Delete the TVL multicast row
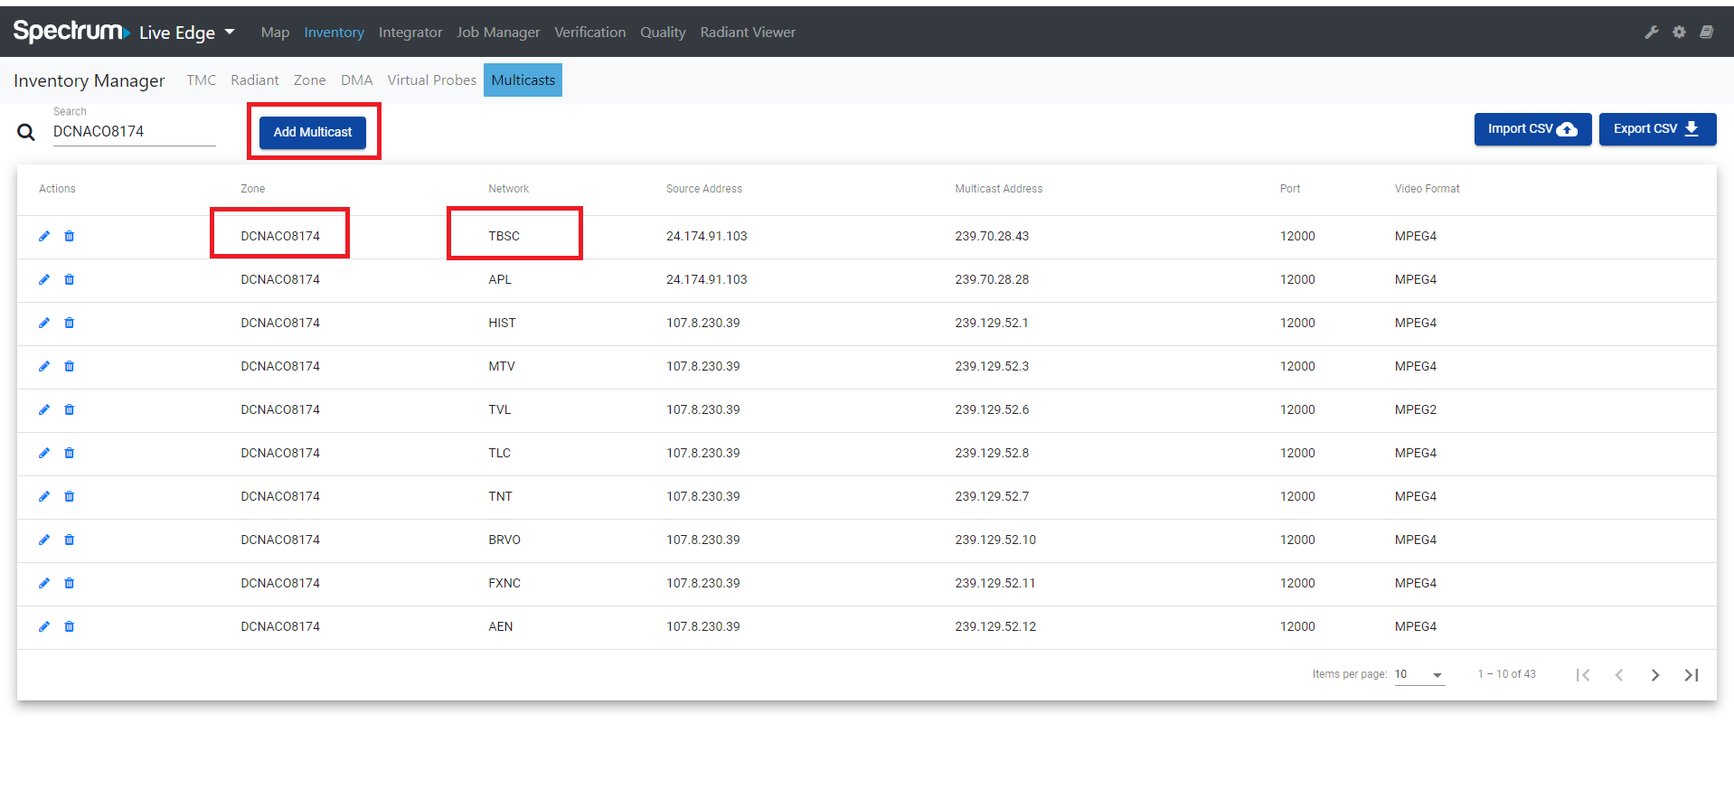Image resolution: width=1734 pixels, height=789 pixels. pyautogui.click(x=70, y=409)
